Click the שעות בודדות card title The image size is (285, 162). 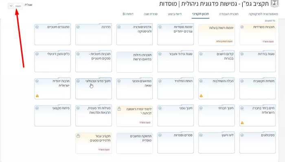point(266,54)
